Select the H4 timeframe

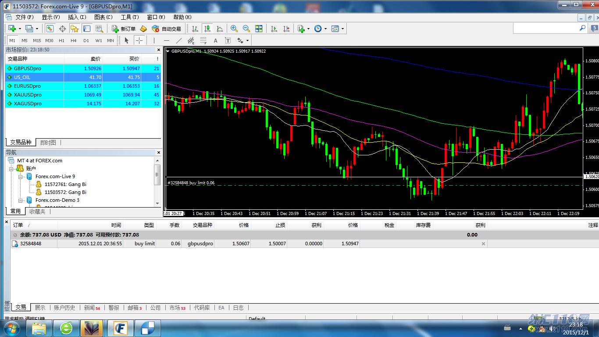click(74, 40)
